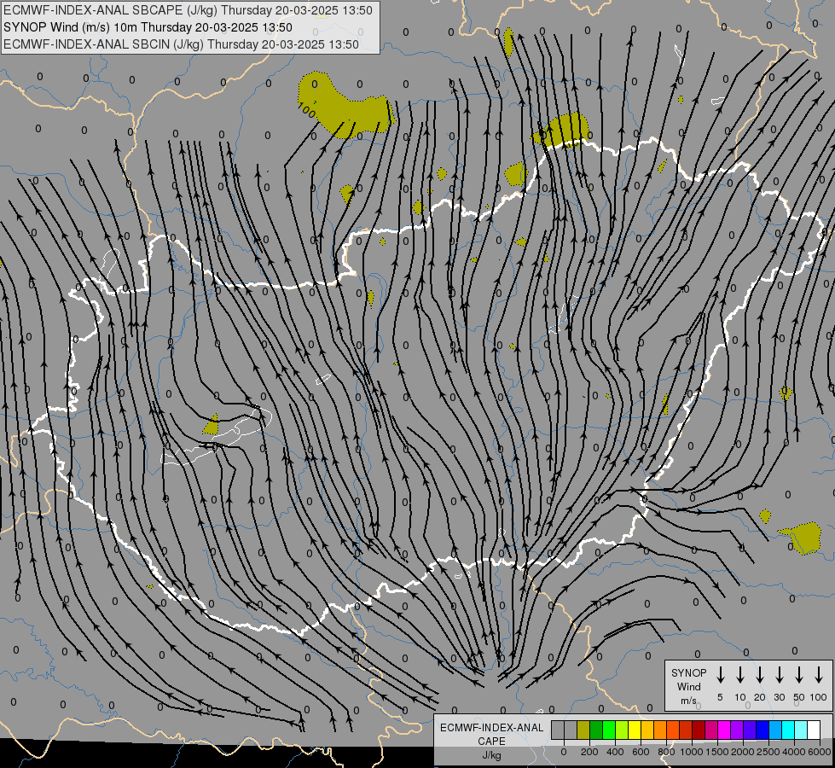Click the '600' tick label on CAPE scale
The image size is (835, 768).
pos(641,752)
